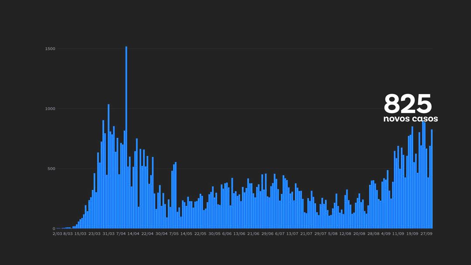This screenshot has width=471, height=265.
Task: Select the tallest bar exceeding 1500
Action: coord(126,137)
